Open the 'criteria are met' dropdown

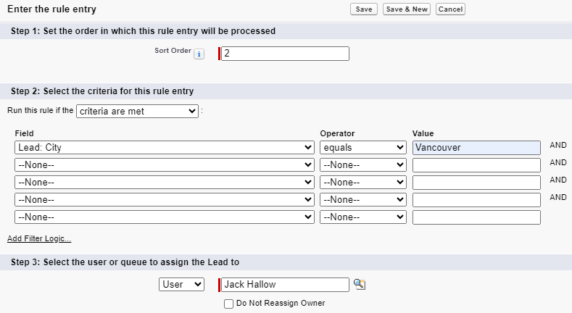(137, 111)
